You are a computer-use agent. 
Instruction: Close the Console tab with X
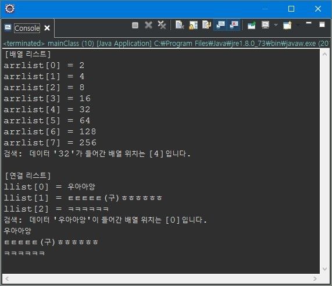pos(47,28)
